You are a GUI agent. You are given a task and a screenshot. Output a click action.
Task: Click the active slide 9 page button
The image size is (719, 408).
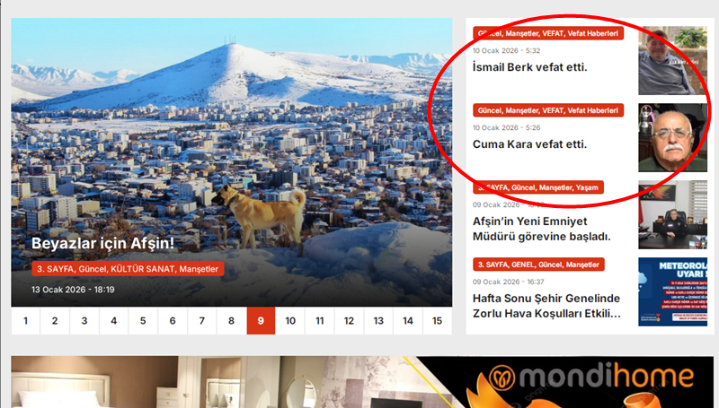pyautogui.click(x=261, y=321)
